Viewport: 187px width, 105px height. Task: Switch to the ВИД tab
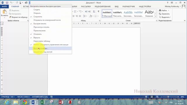pos(117,6)
